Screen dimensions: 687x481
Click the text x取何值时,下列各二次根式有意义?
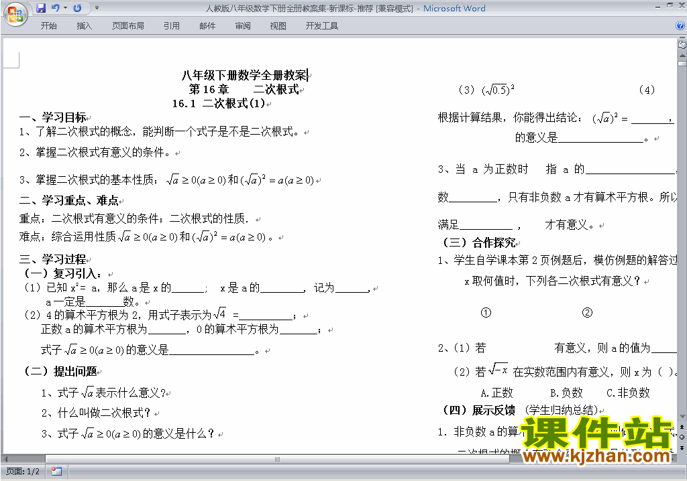tap(553, 281)
